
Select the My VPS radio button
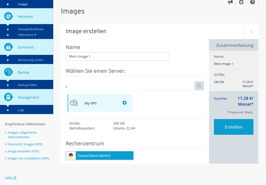pos(124,103)
